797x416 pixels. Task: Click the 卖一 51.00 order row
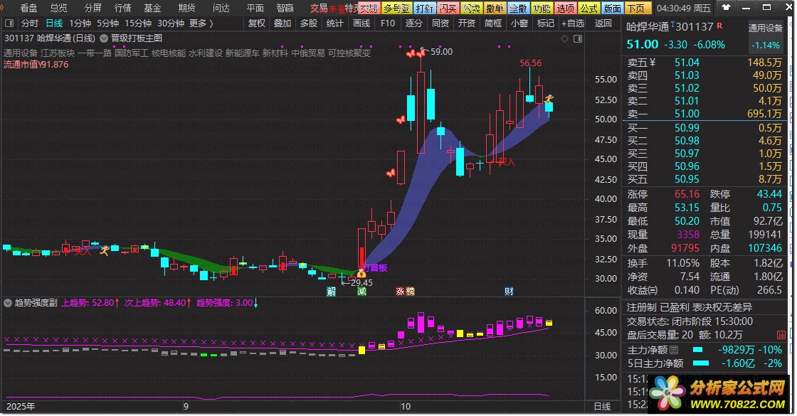click(x=704, y=114)
